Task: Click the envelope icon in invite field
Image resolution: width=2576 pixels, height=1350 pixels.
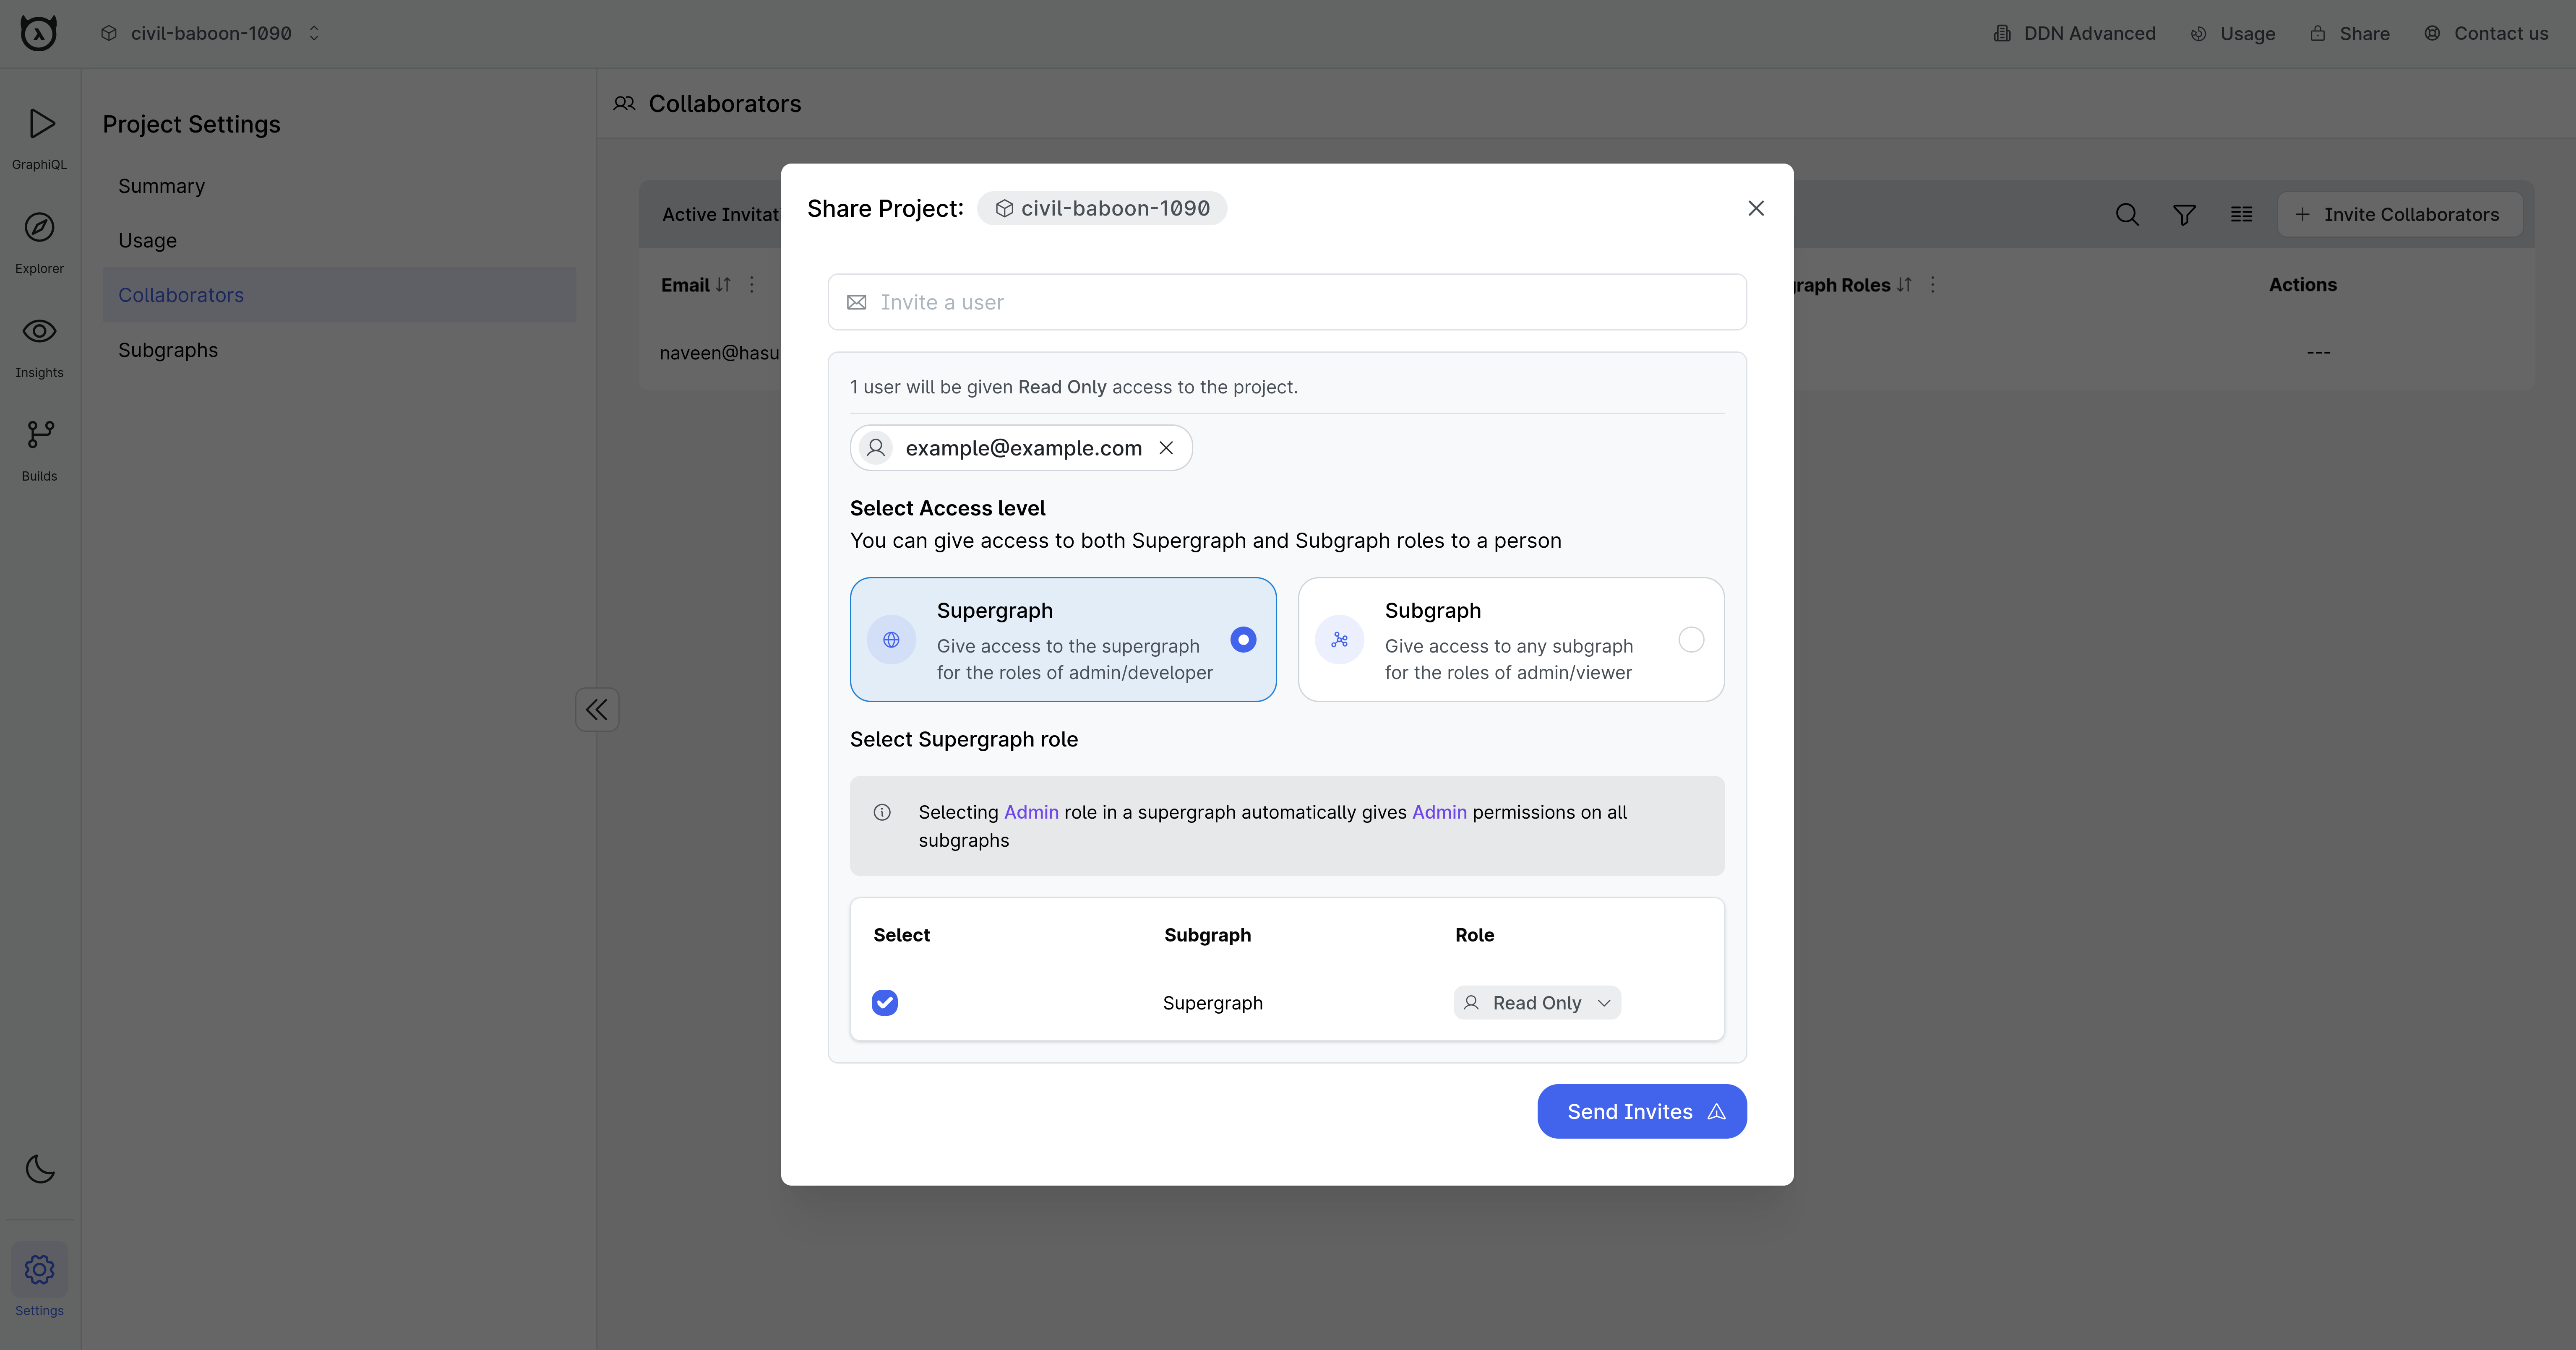Action: click(x=857, y=302)
